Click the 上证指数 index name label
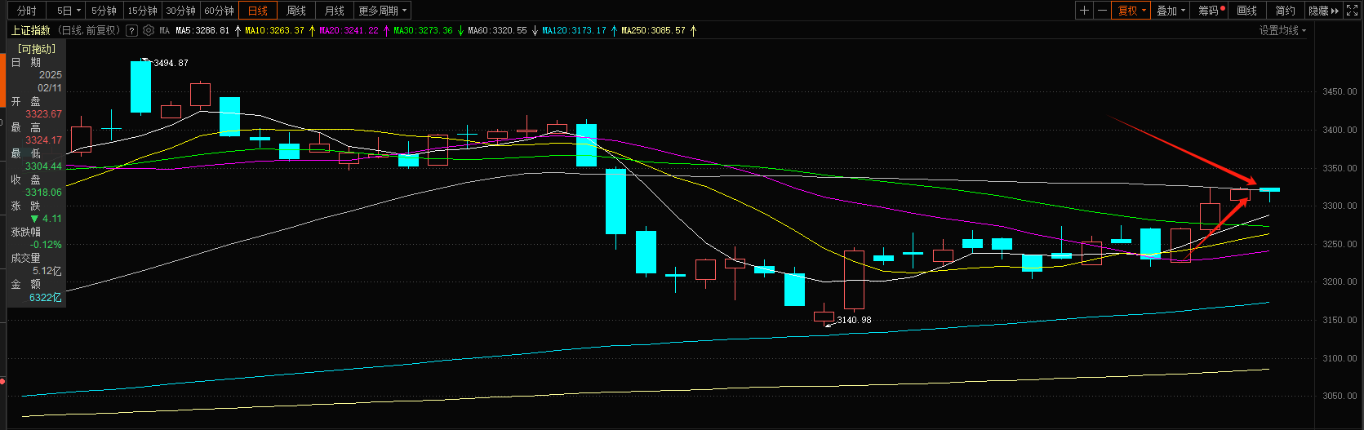 [x=31, y=30]
